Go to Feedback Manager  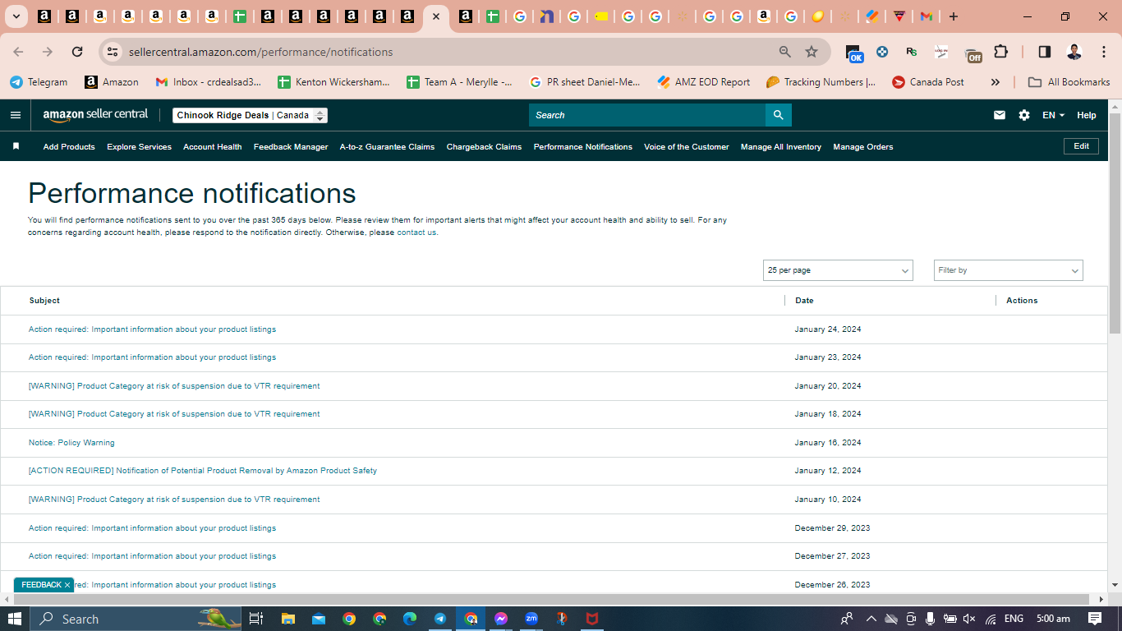coord(291,147)
